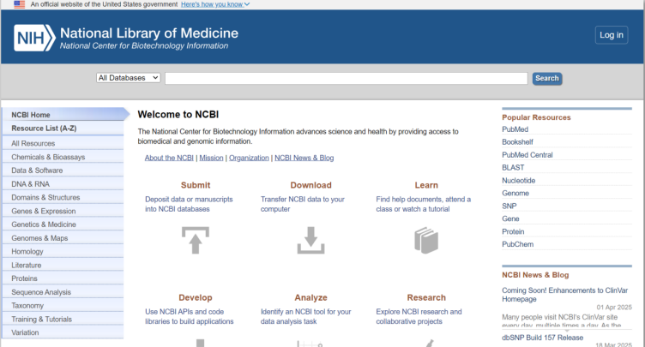The width and height of the screenshot is (645, 347).
Task: Open Chemicals & Bioassays category
Action: pyautogui.click(x=63, y=157)
